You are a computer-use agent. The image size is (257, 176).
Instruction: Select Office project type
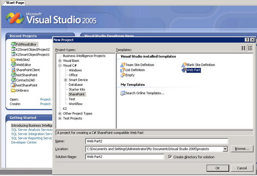(x=73, y=75)
